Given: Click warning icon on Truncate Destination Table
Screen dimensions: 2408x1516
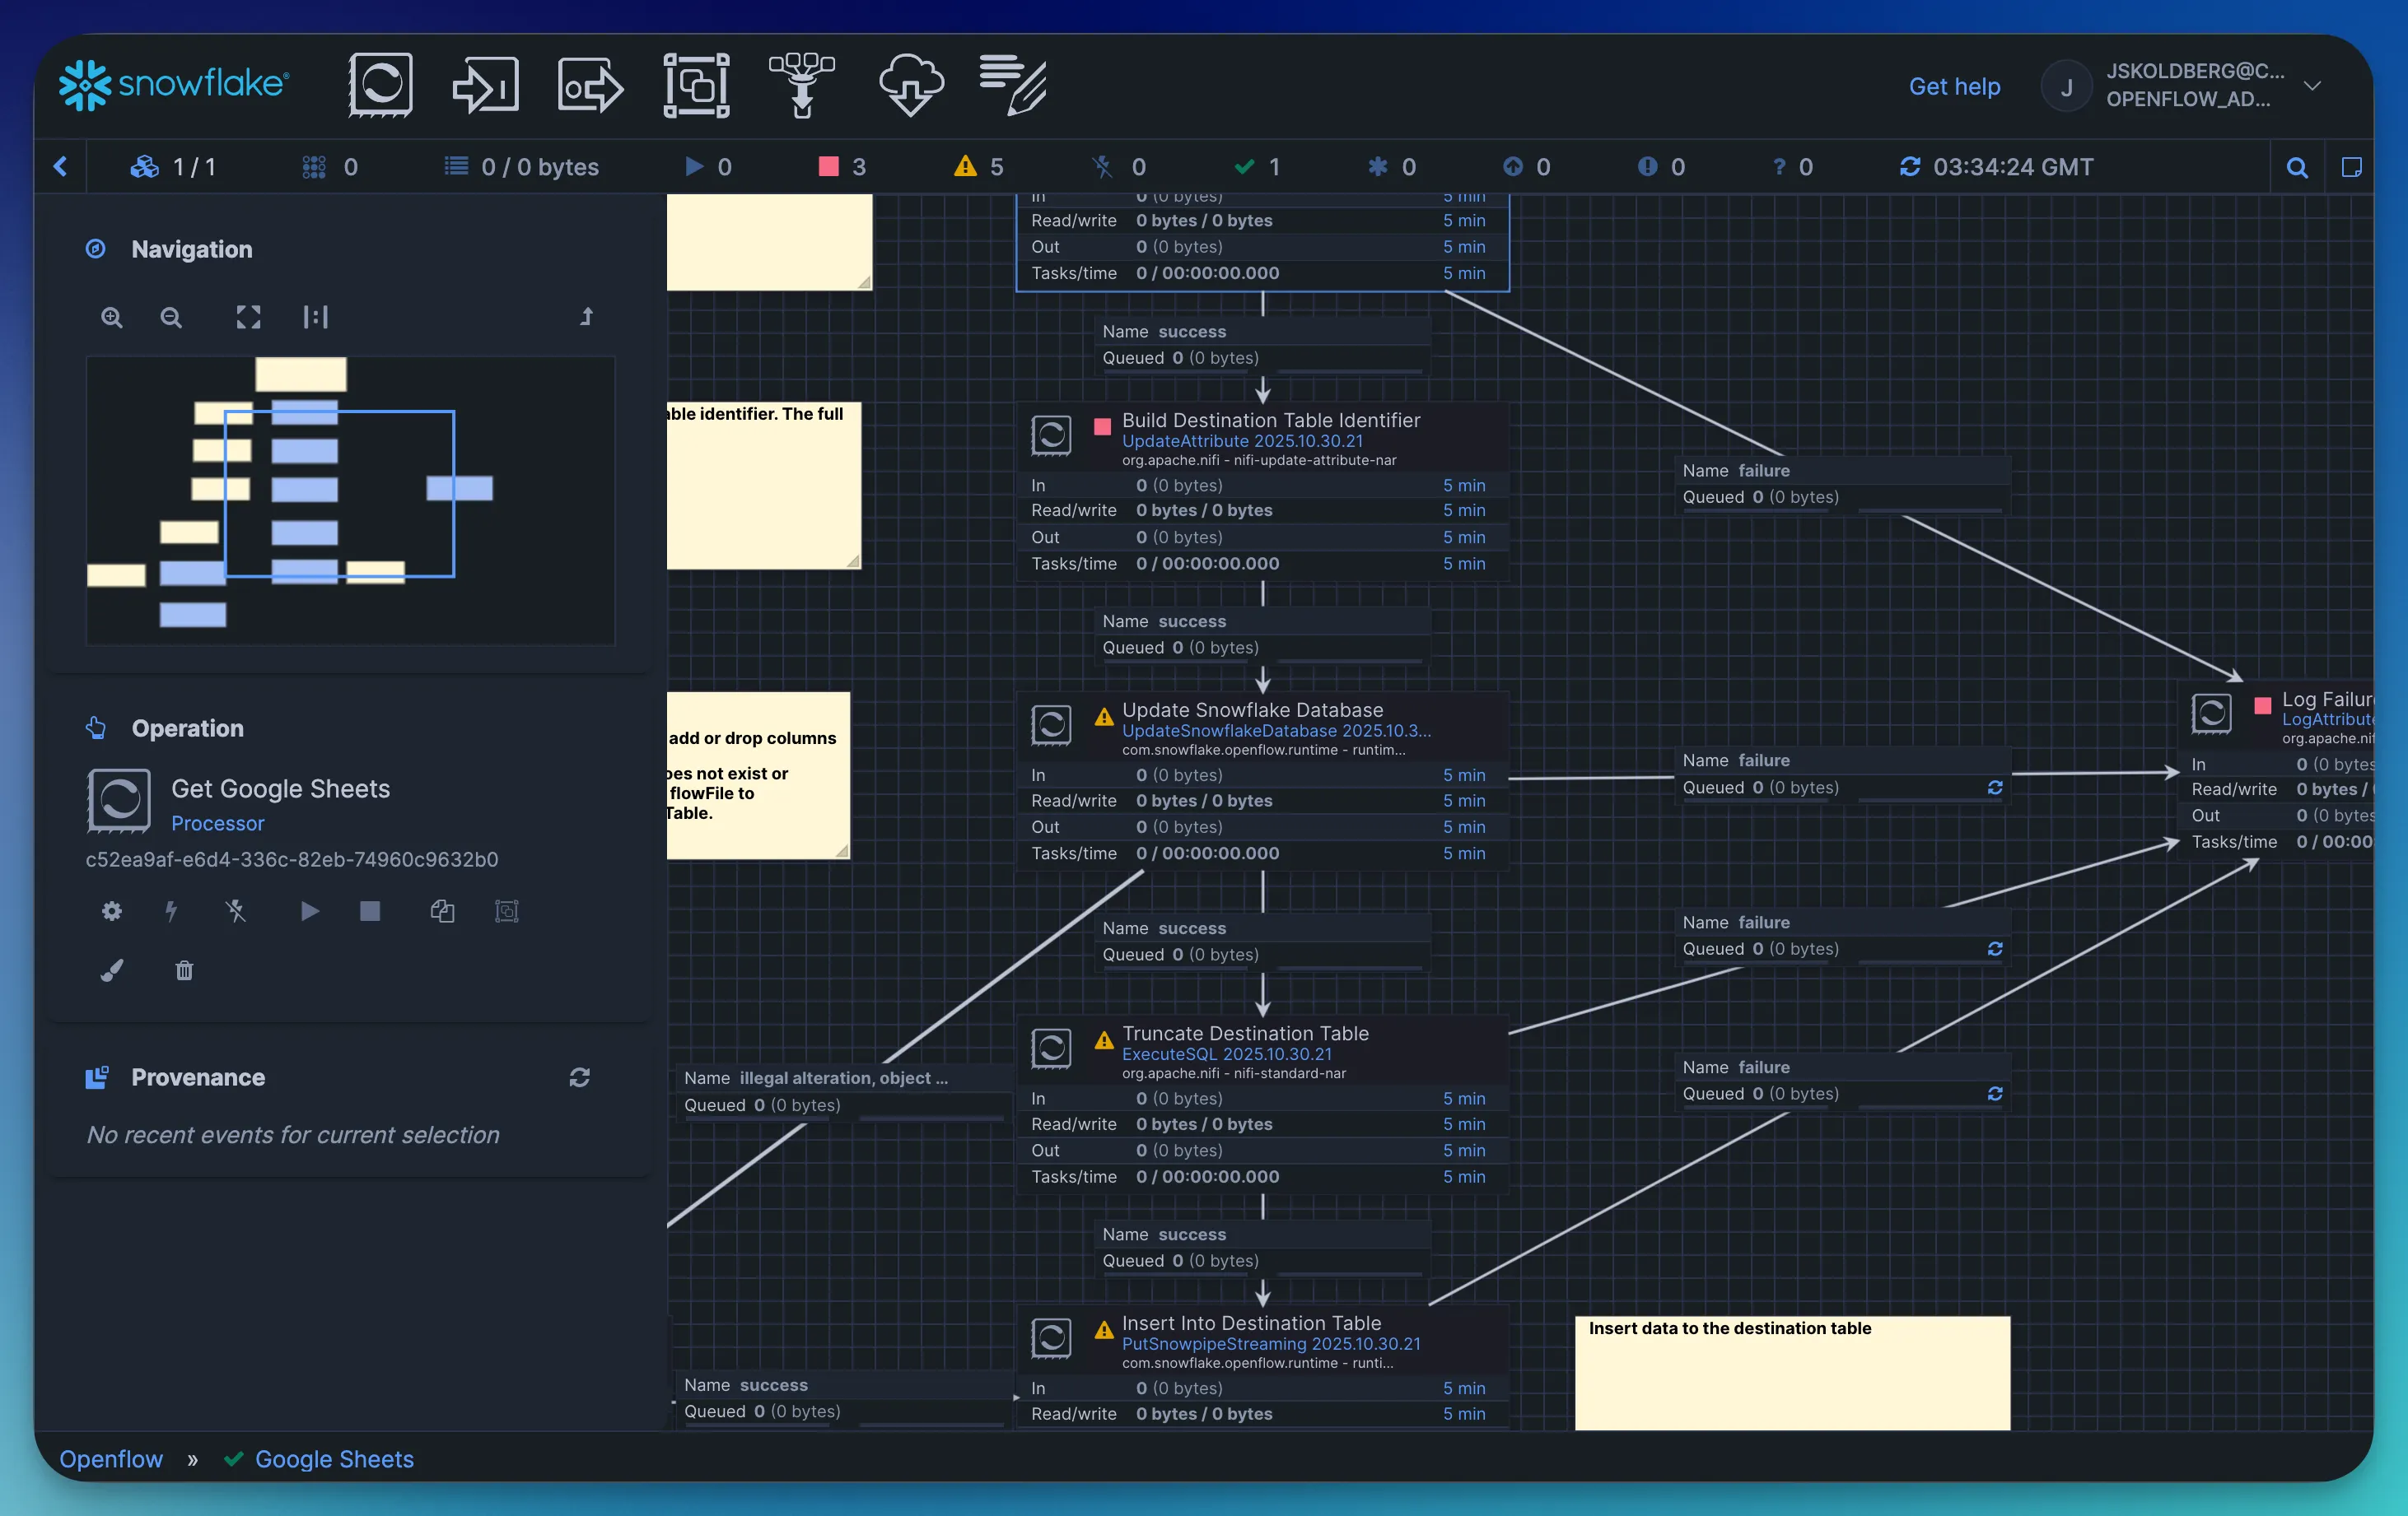Looking at the screenshot, I should point(1103,1040).
